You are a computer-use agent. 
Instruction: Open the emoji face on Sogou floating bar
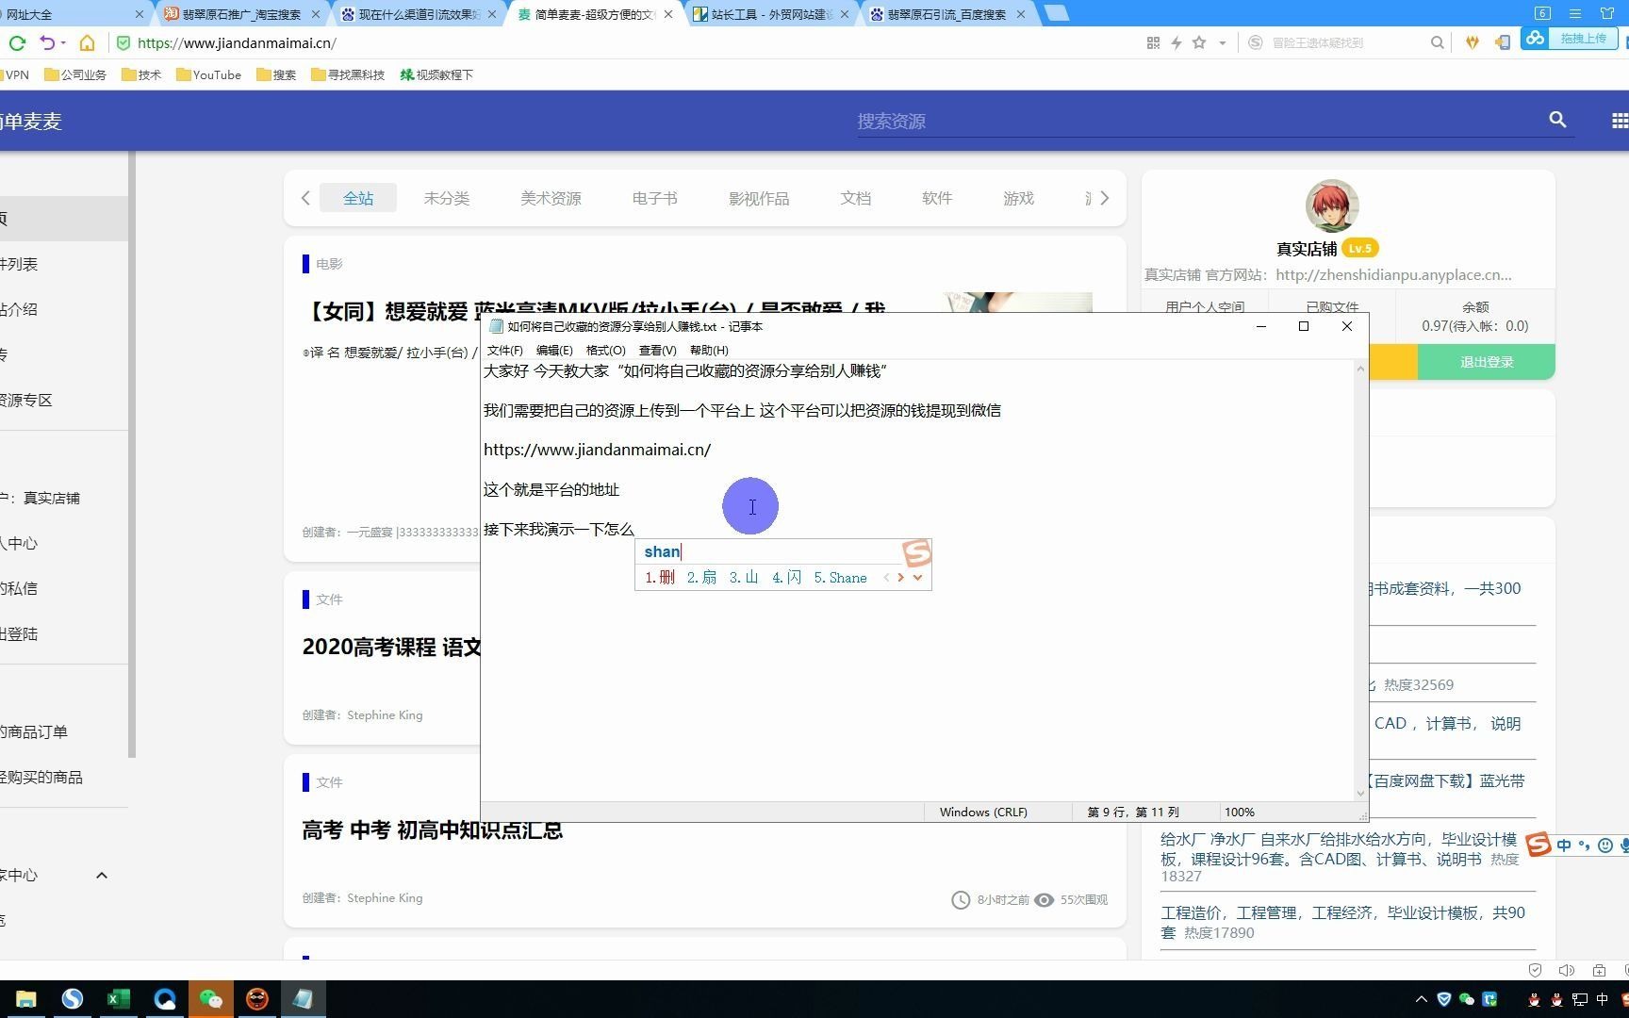[x=1605, y=846]
